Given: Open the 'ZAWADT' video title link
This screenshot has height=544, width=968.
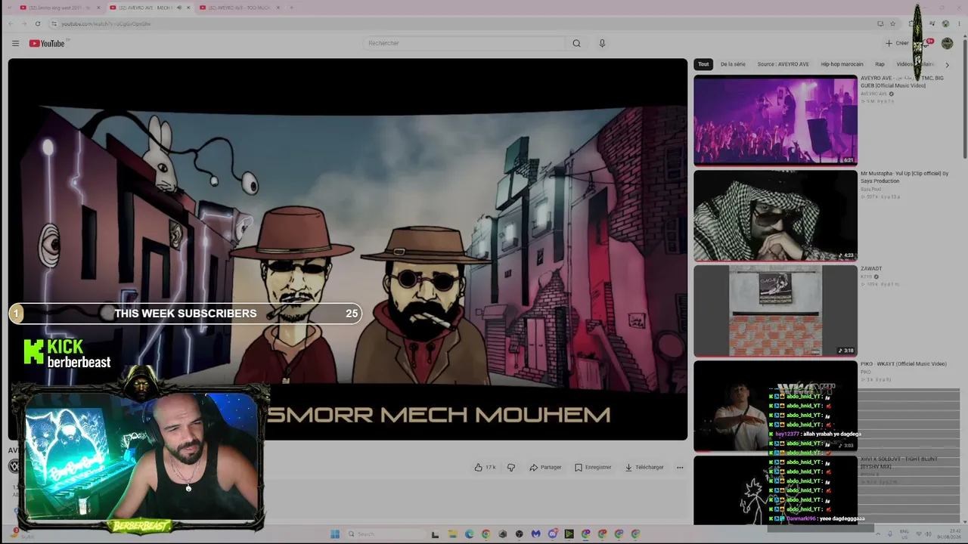Looking at the screenshot, I should 871,268.
